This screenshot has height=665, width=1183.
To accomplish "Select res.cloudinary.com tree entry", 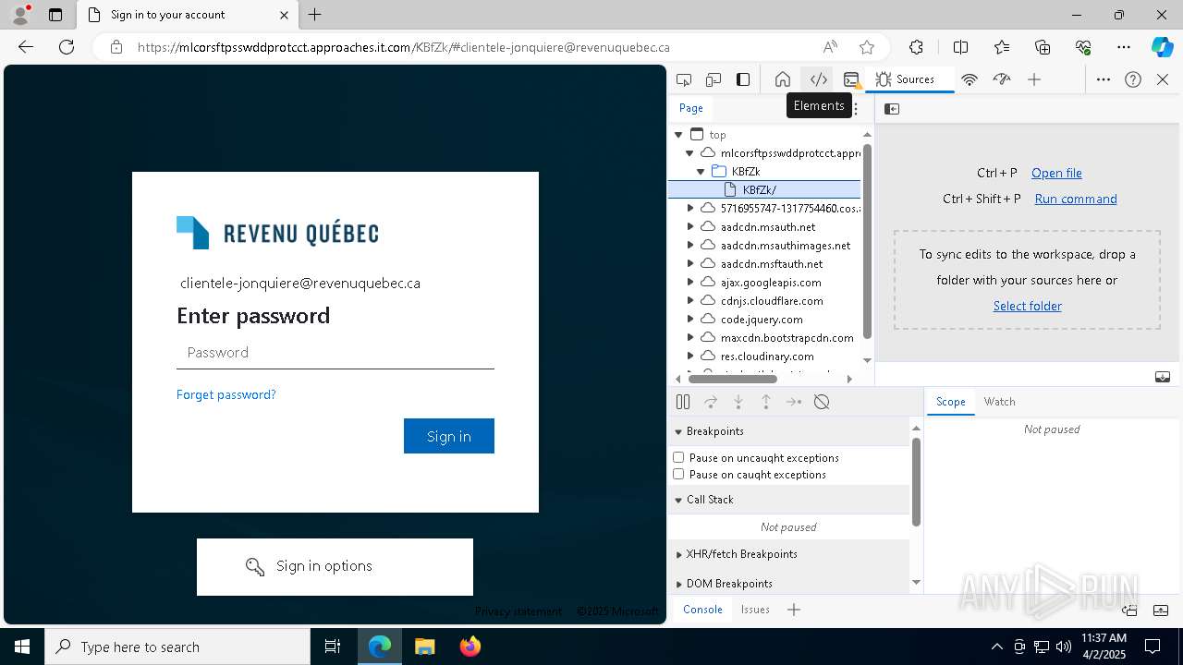I will [x=767, y=357].
